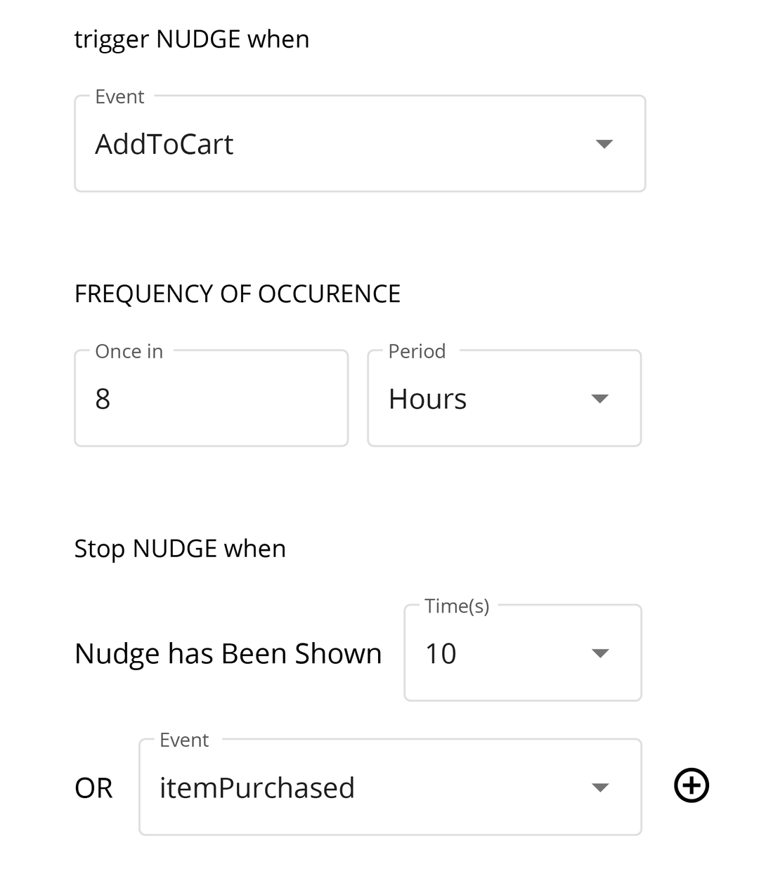Click the trigger NUDGE when heading

[x=191, y=39]
